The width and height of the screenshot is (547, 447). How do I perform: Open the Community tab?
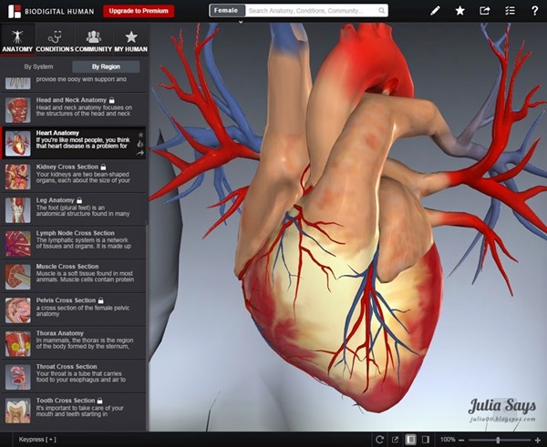(x=92, y=39)
